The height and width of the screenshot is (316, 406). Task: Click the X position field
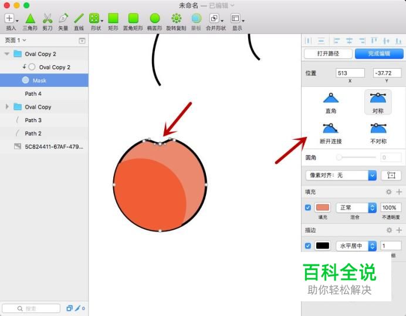[350, 73]
